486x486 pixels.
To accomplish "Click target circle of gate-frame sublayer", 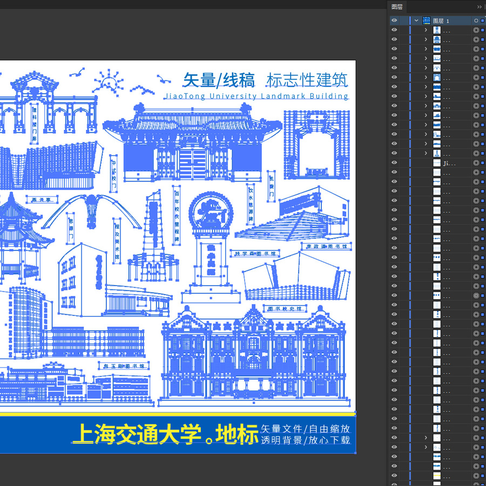I will [476, 77].
